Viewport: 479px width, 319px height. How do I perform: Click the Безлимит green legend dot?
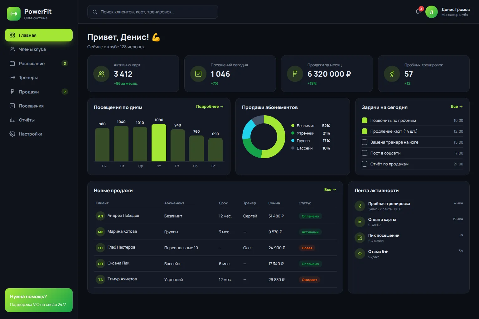tap(293, 126)
